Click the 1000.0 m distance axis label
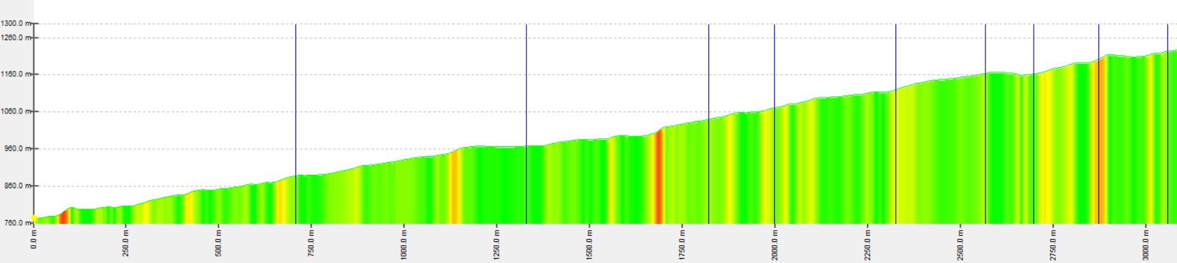 point(404,243)
